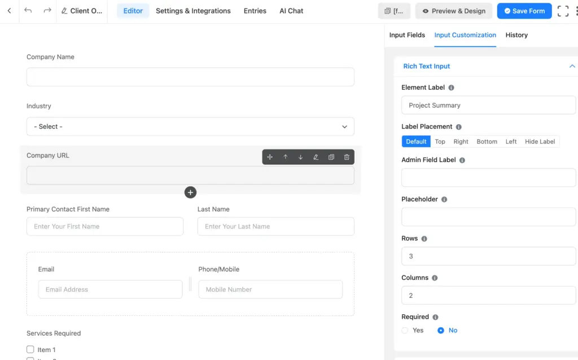Undo the last change
The height and width of the screenshot is (360, 578).
point(28,11)
